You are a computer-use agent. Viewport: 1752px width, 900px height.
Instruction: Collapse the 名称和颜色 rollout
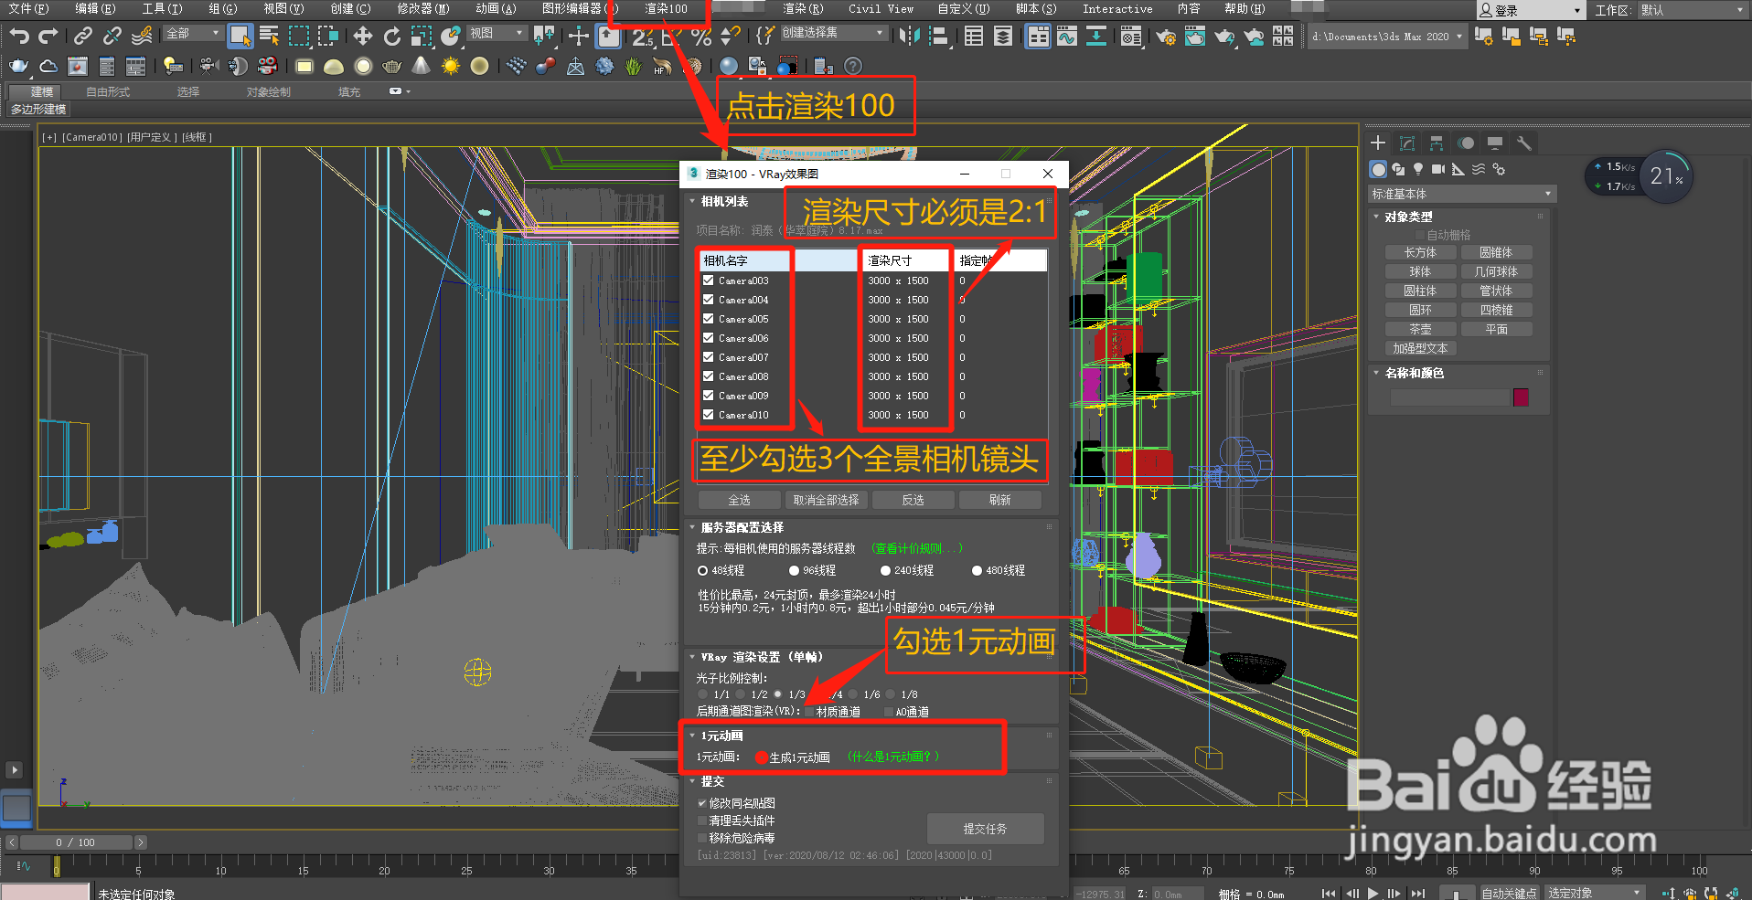[1376, 374]
